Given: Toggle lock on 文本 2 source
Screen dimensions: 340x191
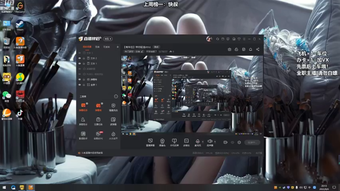Looking at the screenshot, I should (84, 58).
